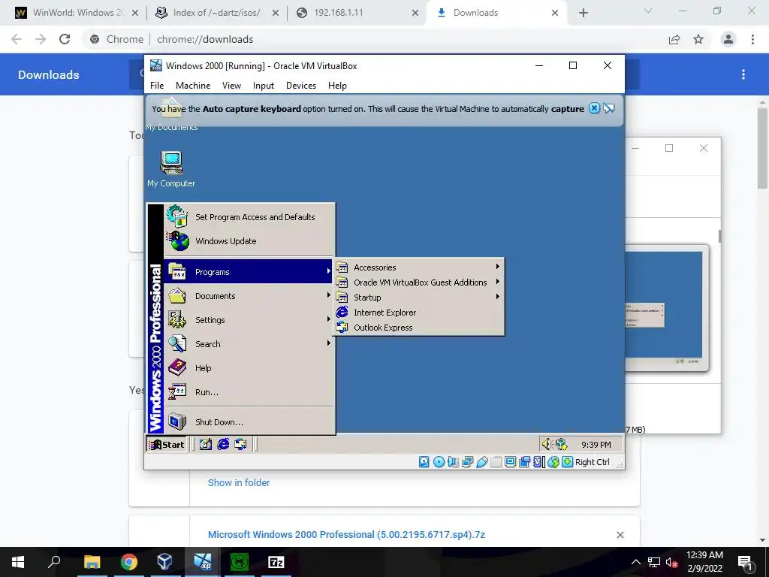The height and width of the screenshot is (577, 769).
Task: Expand the Search submenu
Action: (249, 344)
